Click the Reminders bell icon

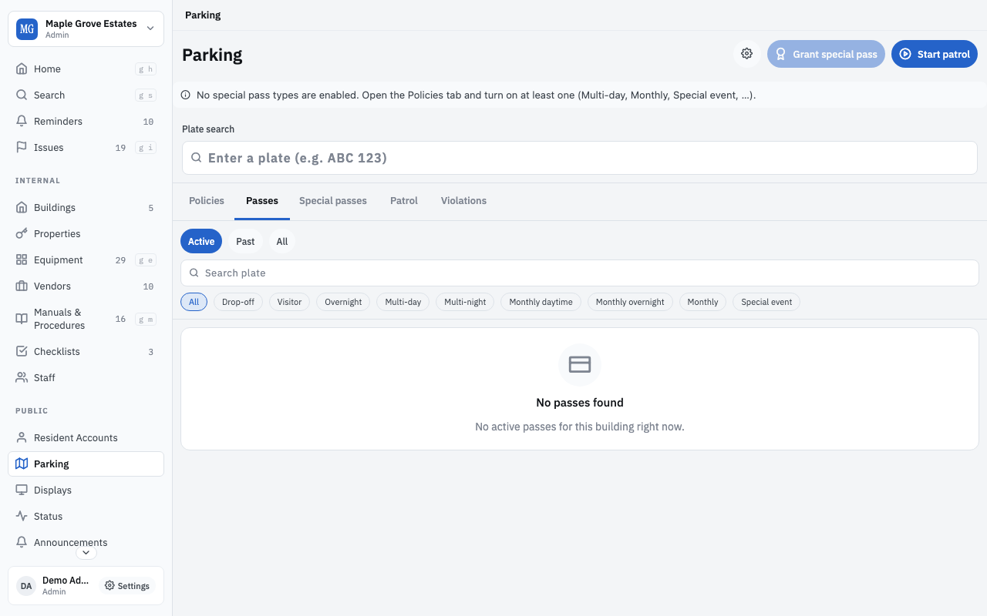coord(22,121)
